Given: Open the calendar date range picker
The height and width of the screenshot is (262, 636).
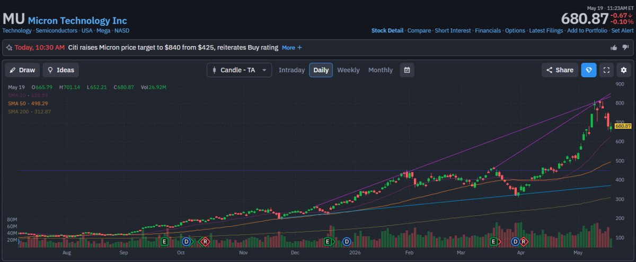Looking at the screenshot, I should [407, 70].
